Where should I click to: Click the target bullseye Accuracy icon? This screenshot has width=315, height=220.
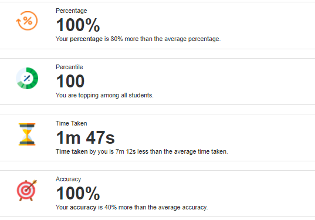(27, 190)
